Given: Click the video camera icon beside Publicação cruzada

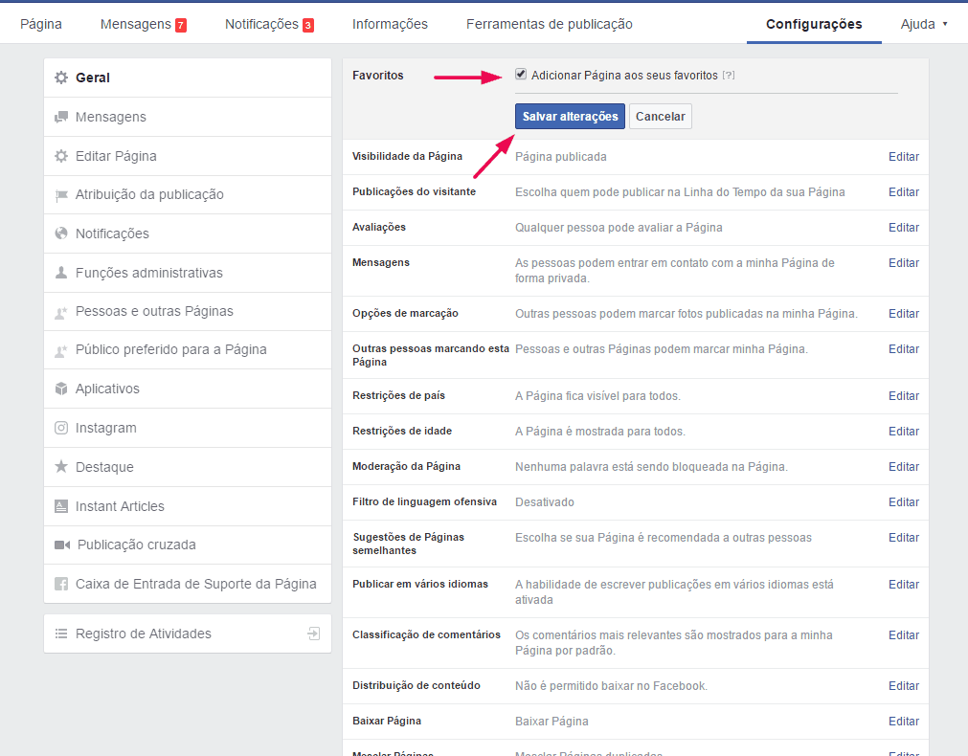Looking at the screenshot, I should 62,545.
